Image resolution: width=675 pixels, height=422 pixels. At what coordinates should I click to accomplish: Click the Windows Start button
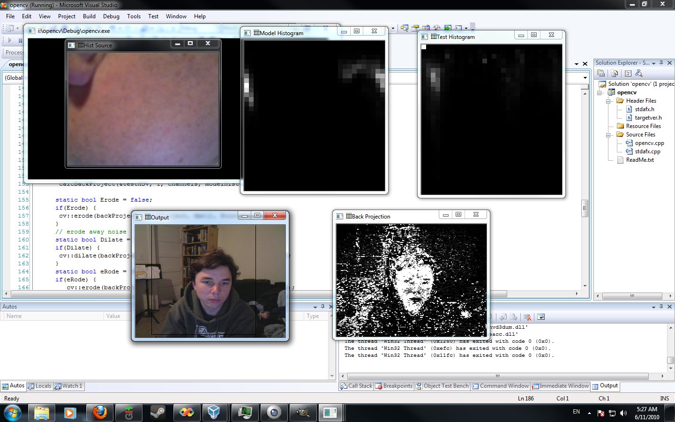pos(13,413)
